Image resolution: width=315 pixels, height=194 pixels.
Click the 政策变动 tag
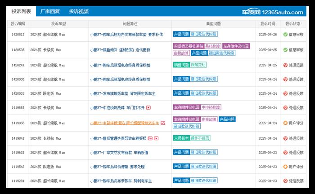pyautogui.click(x=198, y=65)
